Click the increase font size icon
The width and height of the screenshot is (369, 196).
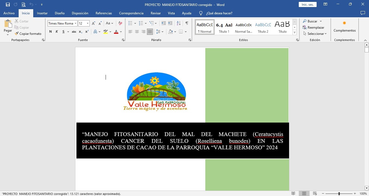click(93, 23)
